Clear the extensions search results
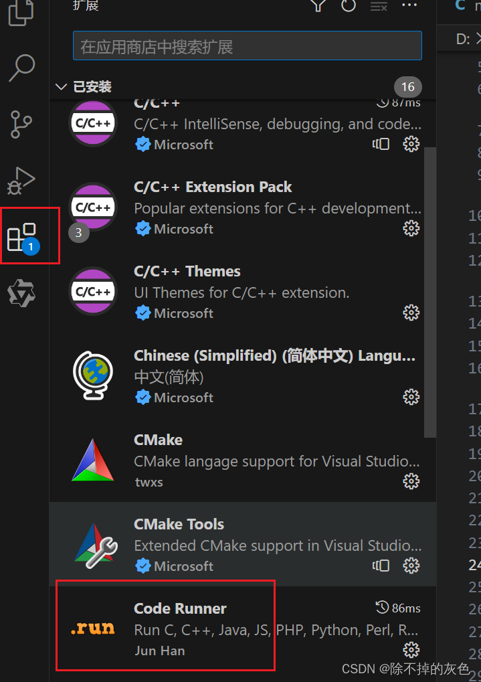 click(x=378, y=6)
